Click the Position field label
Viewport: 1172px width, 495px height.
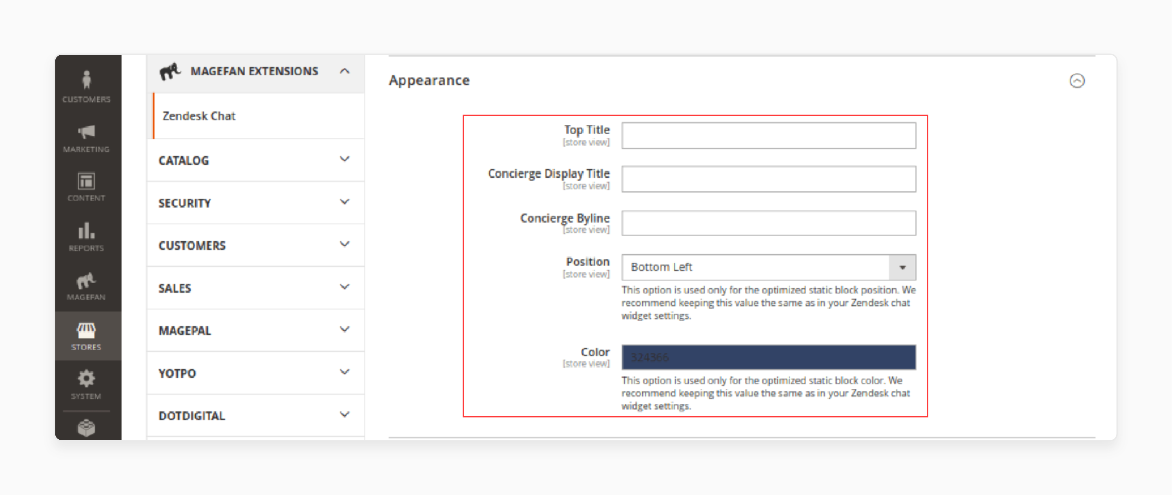coord(587,262)
